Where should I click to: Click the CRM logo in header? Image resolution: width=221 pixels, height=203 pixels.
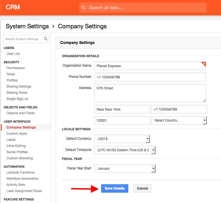(13, 7)
